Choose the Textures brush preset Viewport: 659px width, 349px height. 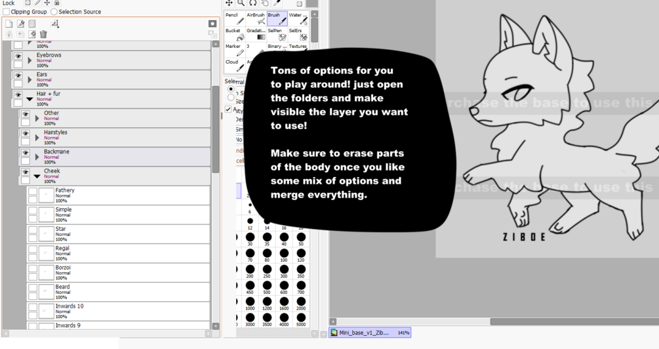coord(298,47)
